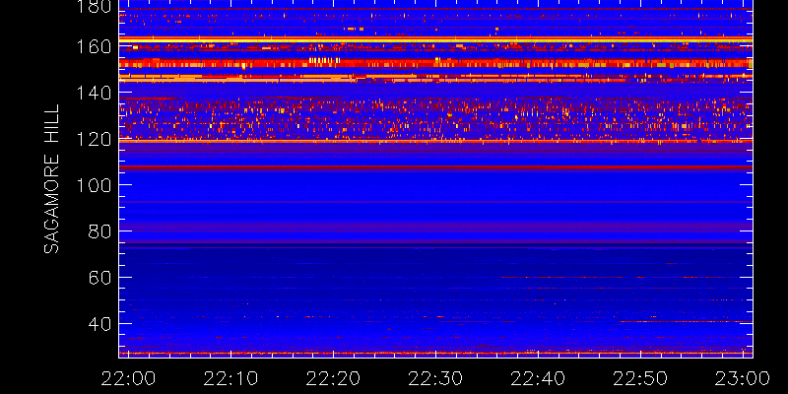
Task: Click the 160 frequency axis label
Action: [x=95, y=46]
